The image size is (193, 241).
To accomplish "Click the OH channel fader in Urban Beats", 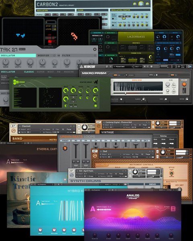I will click(106, 145).
